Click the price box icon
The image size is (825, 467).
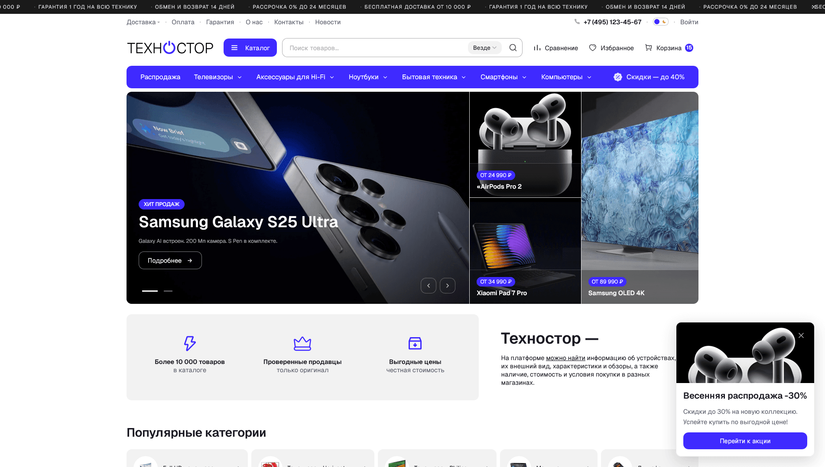tap(415, 343)
